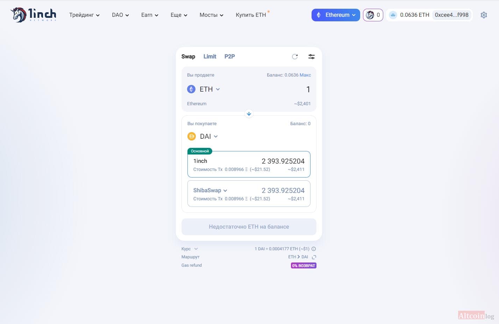Switch to the P2P tab
499x324 pixels.
(229, 57)
